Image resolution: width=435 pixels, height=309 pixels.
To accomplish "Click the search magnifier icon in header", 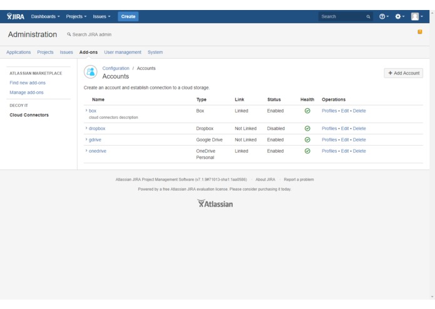I will pyautogui.click(x=368, y=17).
